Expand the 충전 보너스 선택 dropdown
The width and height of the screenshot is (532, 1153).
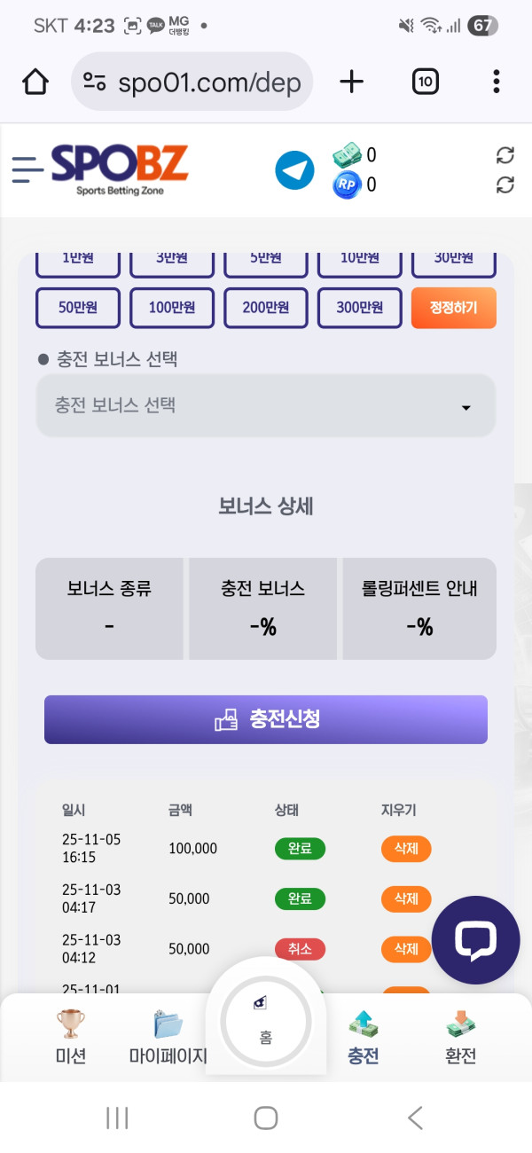click(265, 405)
